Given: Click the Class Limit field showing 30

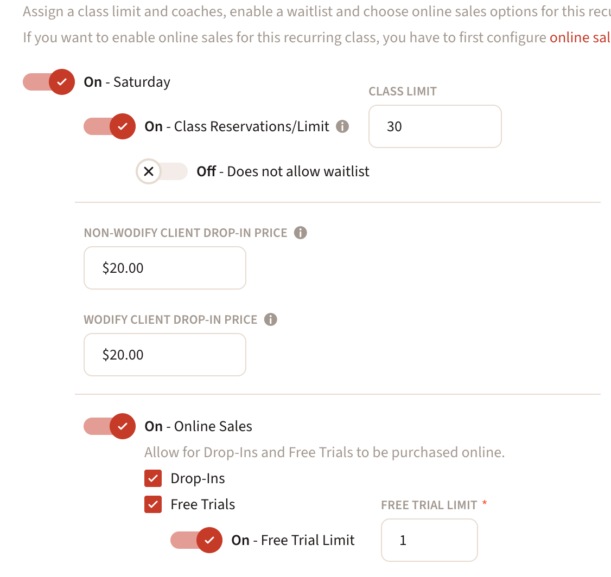Looking at the screenshot, I should point(435,126).
